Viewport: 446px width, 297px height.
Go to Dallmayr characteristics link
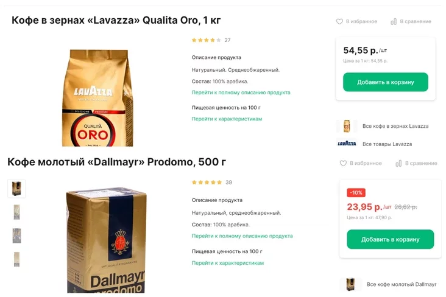[228, 263]
